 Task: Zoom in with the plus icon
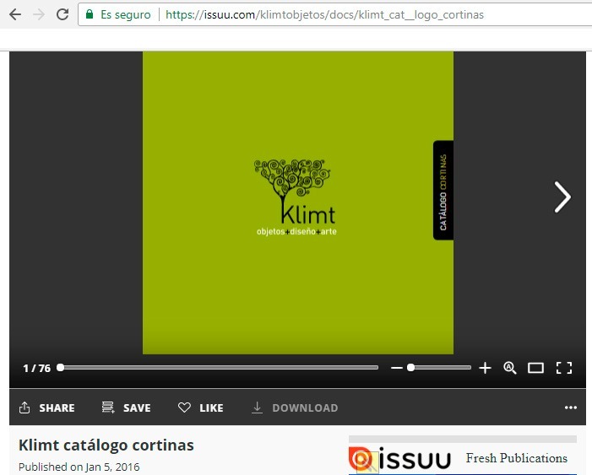tap(485, 368)
